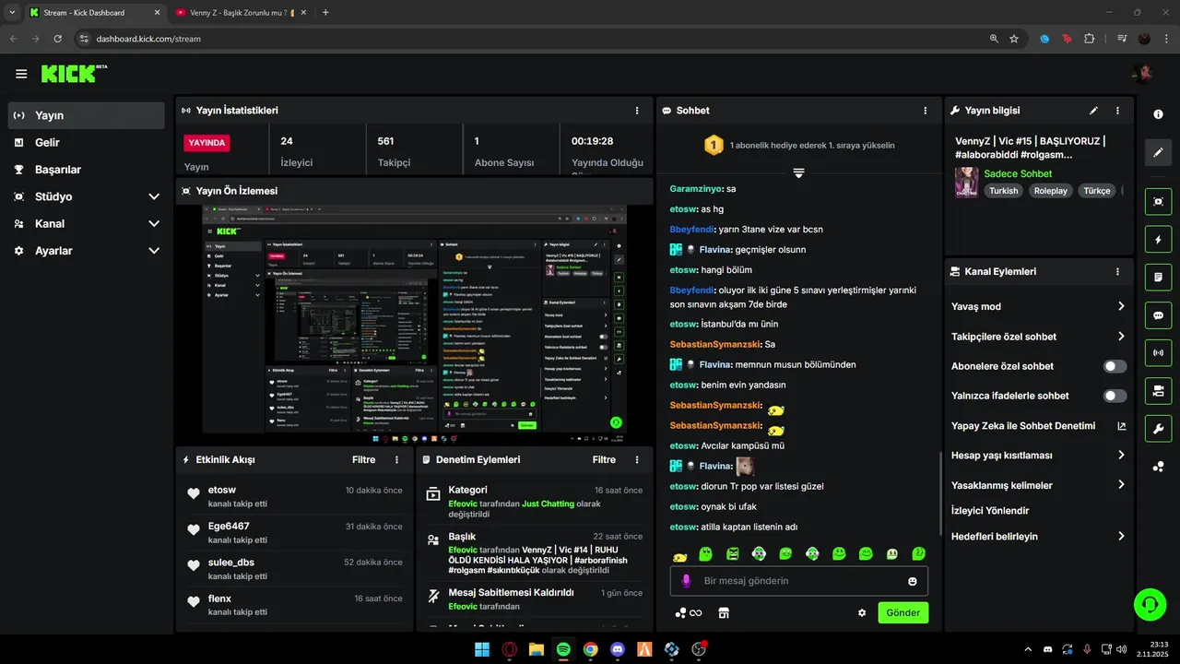Open the hamburger menu beside the Kick logo
The width and height of the screenshot is (1180, 664).
point(21,74)
